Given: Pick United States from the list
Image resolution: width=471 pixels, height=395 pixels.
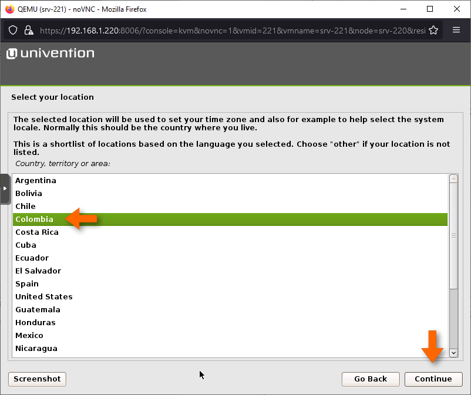Looking at the screenshot, I should tap(44, 297).
